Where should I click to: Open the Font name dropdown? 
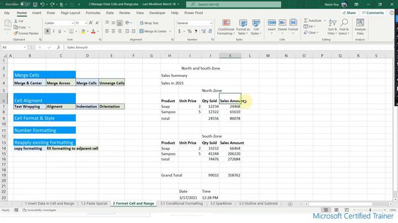73,23
